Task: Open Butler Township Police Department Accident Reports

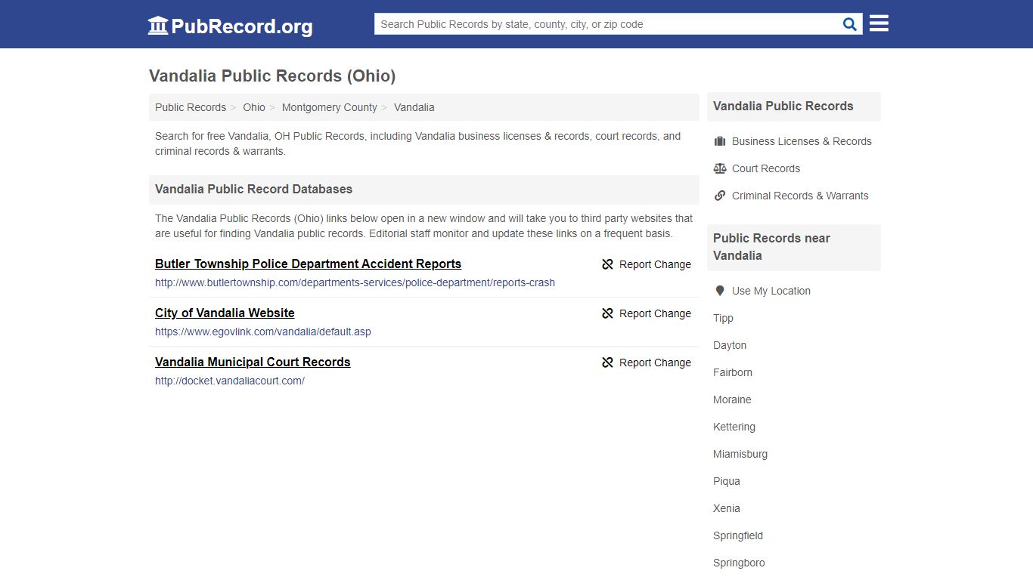Action: click(308, 264)
